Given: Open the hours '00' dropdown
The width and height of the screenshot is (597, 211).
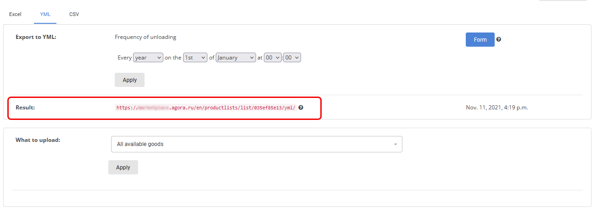Looking at the screenshot, I should pos(273,58).
